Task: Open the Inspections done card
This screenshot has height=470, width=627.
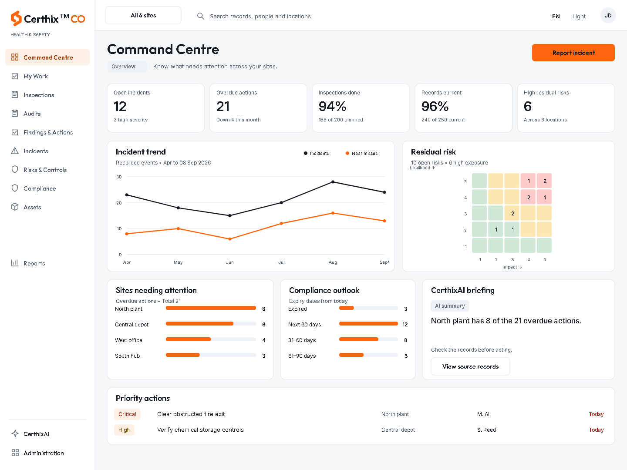Action: click(361, 108)
